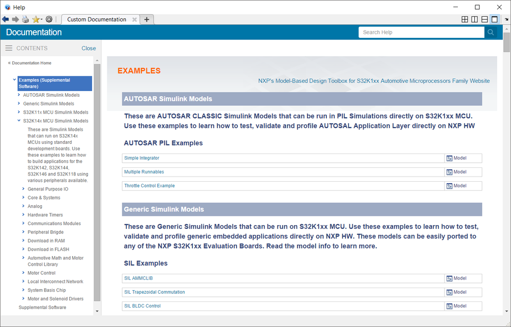Expand the Generic Simulink Models tree node
Screen dimensions: 511x327
tap(19, 103)
